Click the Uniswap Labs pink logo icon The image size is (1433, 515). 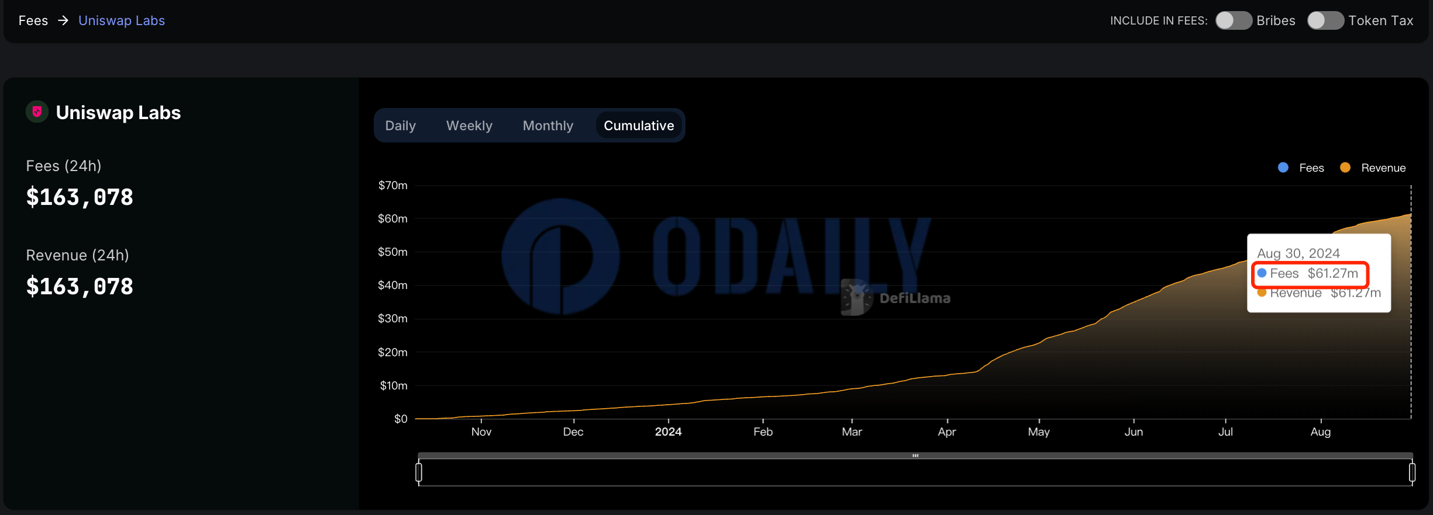[37, 112]
